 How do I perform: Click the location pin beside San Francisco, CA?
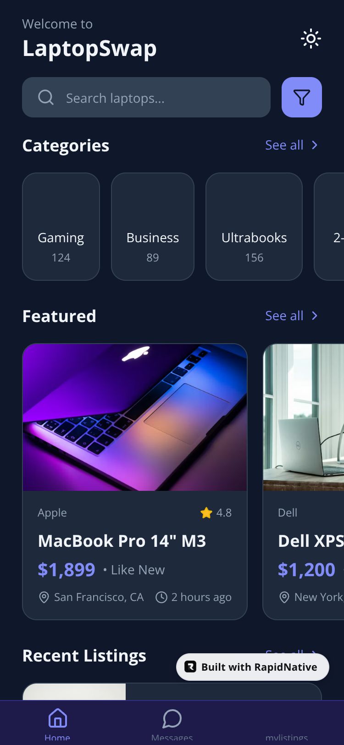coord(44,597)
